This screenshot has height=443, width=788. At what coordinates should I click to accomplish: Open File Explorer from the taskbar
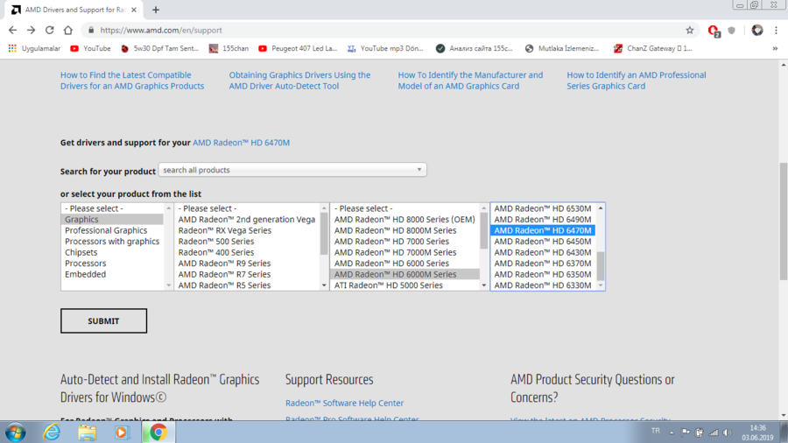87,432
